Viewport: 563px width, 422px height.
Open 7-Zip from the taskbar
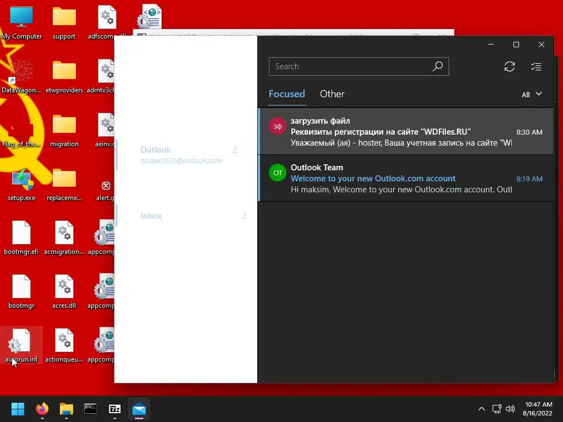tap(114, 409)
